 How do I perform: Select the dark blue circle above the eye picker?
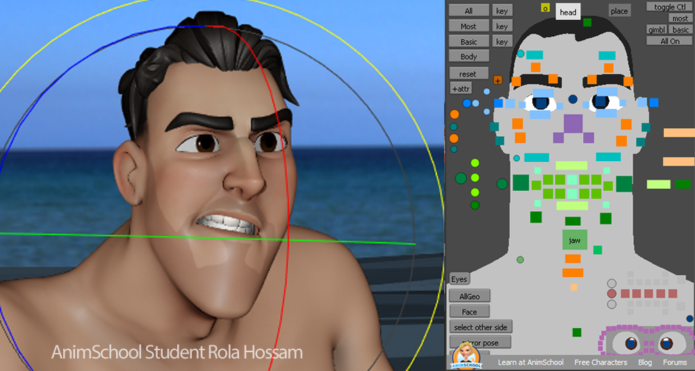[689, 319]
